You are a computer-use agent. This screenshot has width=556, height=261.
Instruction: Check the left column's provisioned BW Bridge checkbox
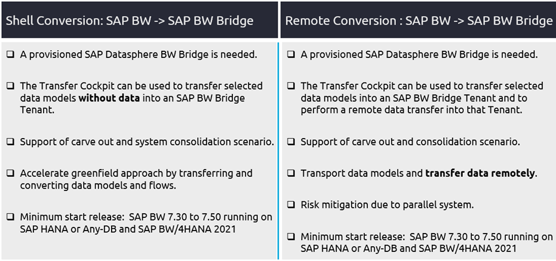(10, 54)
